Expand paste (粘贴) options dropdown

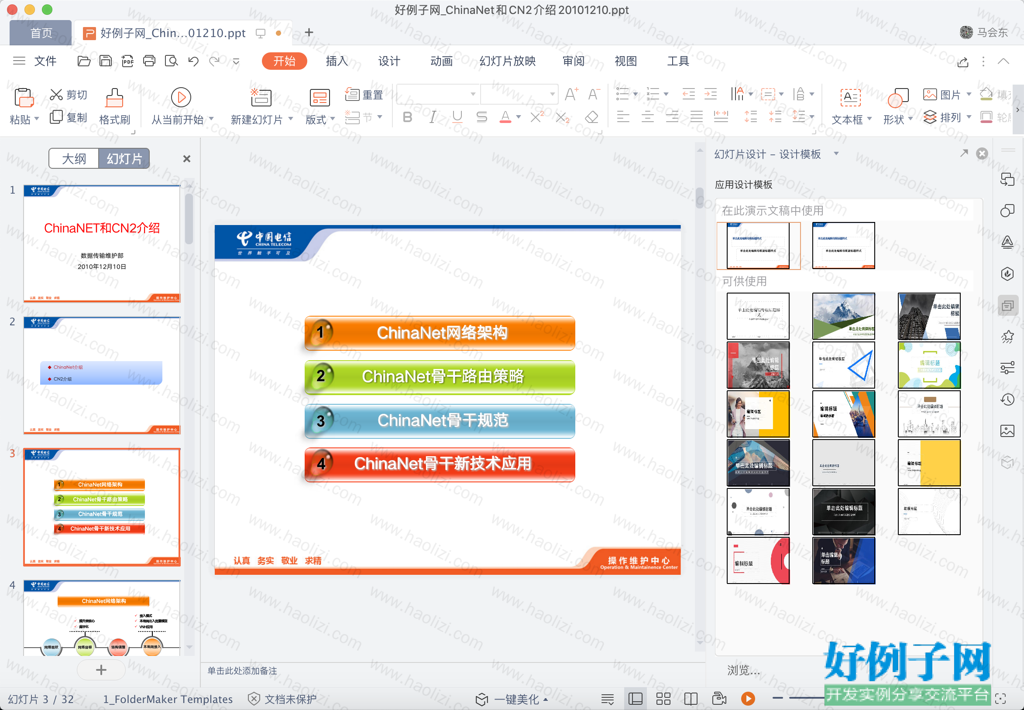[x=37, y=119]
